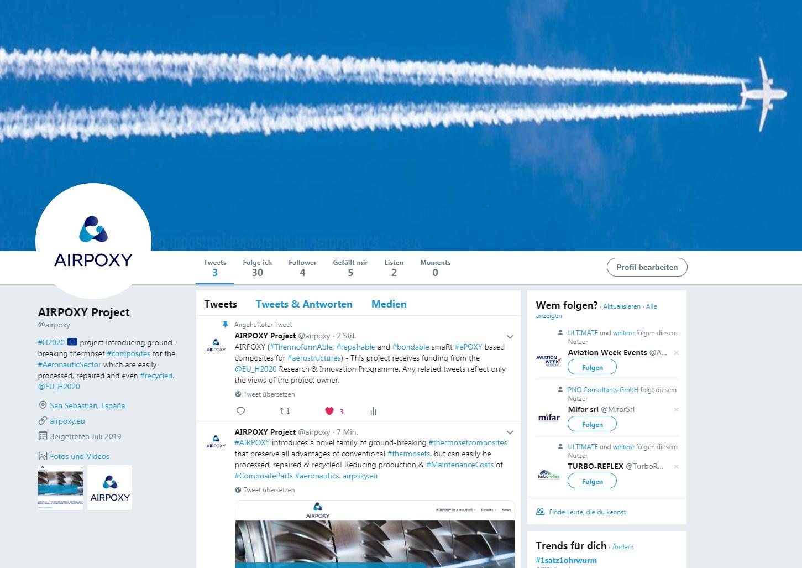Select the Follower count of 4
Image resolution: width=802 pixels, height=568 pixels.
coord(302,268)
